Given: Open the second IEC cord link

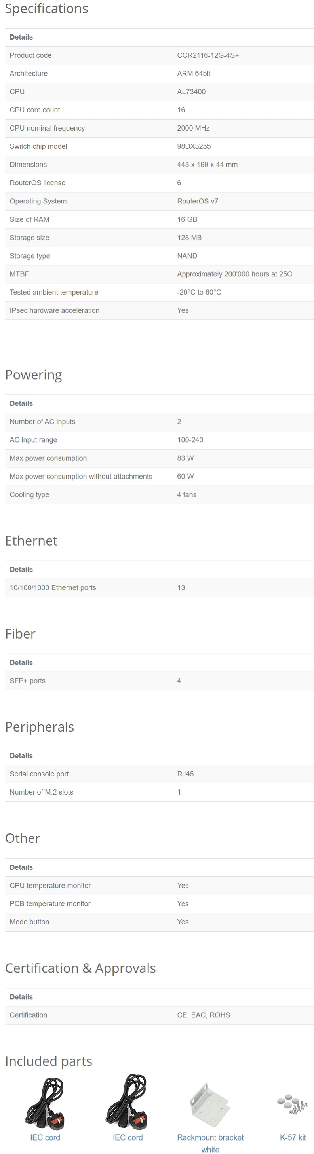Looking at the screenshot, I should click(x=128, y=1137).
